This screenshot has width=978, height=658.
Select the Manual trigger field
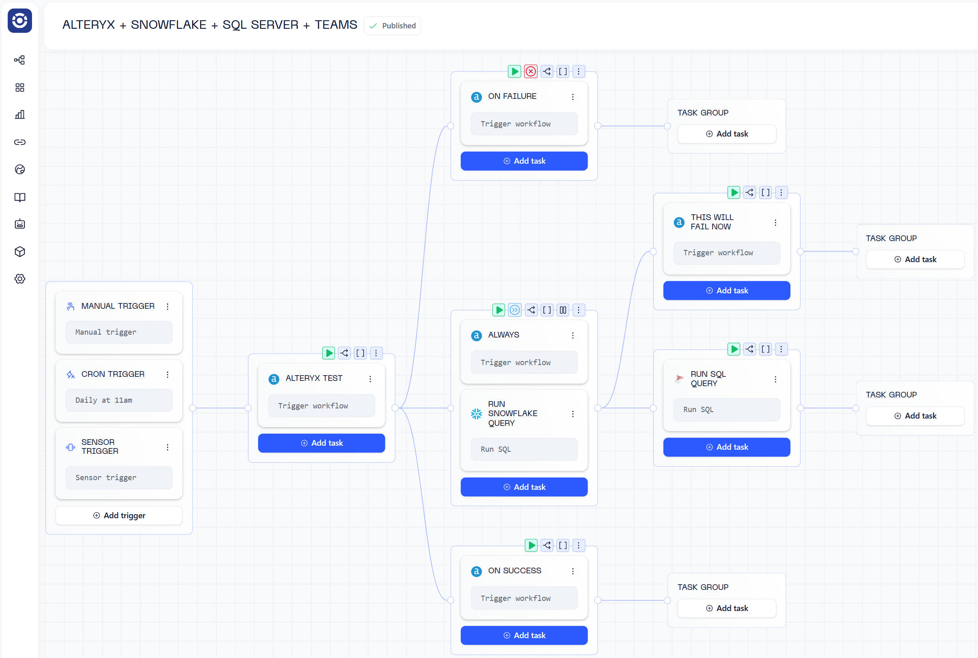coord(119,332)
